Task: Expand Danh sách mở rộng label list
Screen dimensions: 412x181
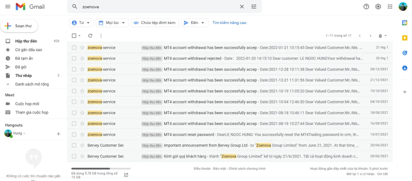Action: [32, 84]
